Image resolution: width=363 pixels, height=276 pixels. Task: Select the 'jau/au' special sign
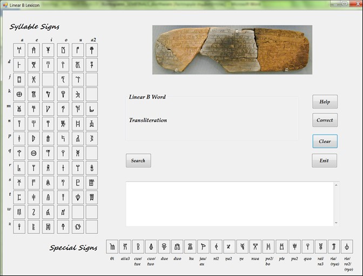pyautogui.click(x=203, y=247)
